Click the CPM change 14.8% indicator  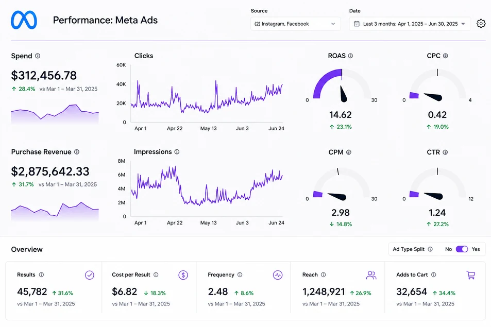[x=341, y=224]
